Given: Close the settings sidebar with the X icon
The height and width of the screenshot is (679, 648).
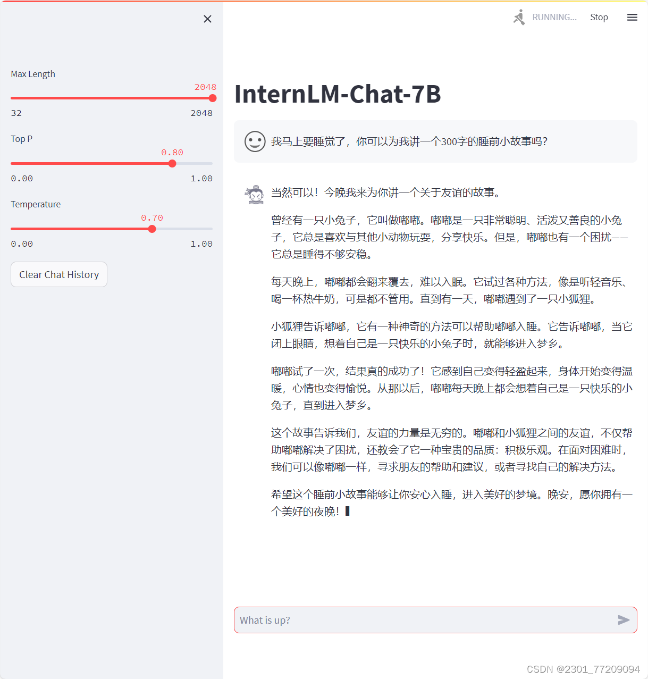Looking at the screenshot, I should point(207,19).
